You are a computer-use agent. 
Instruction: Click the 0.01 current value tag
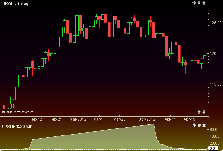213,148
